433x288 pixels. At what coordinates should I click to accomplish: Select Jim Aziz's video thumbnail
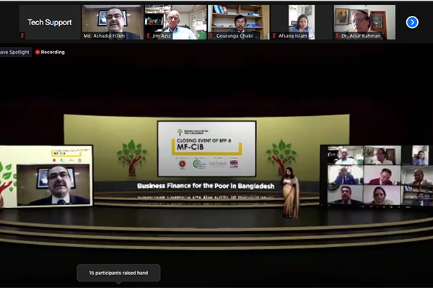[x=175, y=22]
